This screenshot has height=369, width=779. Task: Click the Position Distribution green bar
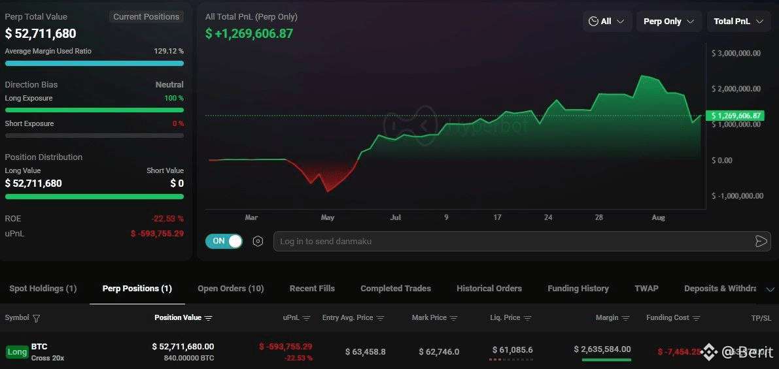click(x=94, y=197)
